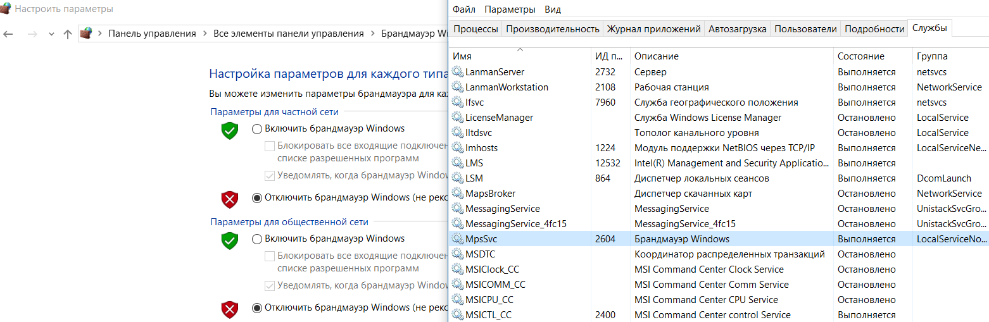Image resolution: width=989 pixels, height=322 pixels.
Task: Click the gear icon beside MessagingService_4fc15
Action: point(457,224)
